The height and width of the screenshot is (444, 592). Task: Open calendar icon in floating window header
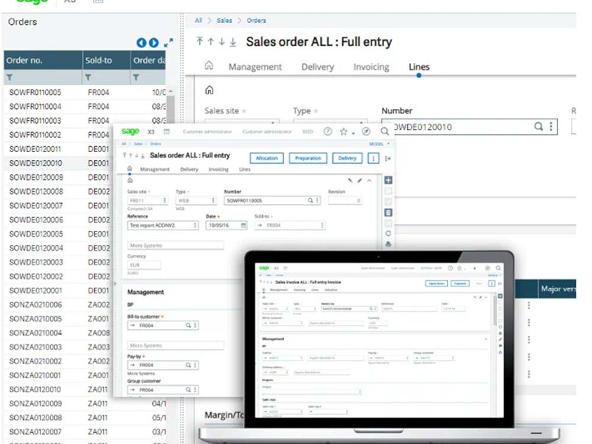point(166,131)
